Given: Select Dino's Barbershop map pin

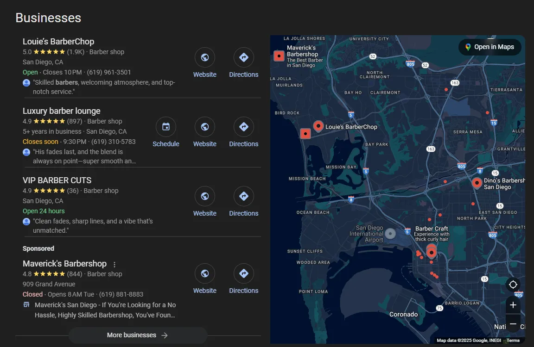Looking at the screenshot, I should [x=477, y=183].
